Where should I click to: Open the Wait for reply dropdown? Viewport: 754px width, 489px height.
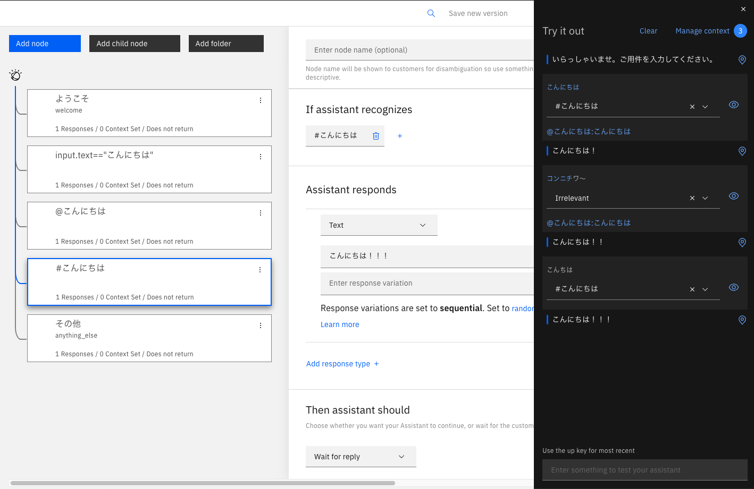pyautogui.click(x=361, y=457)
